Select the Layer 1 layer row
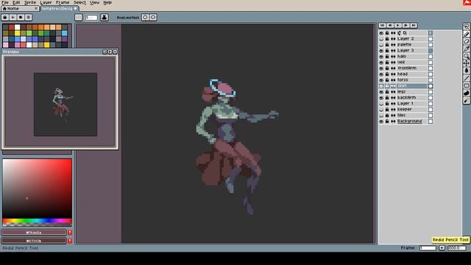The height and width of the screenshot is (265, 471). [x=411, y=103]
